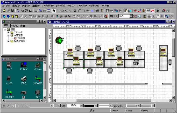Expand the 配線管理例 tree folder
The width and height of the screenshot is (177, 113).
[x=8, y=41]
